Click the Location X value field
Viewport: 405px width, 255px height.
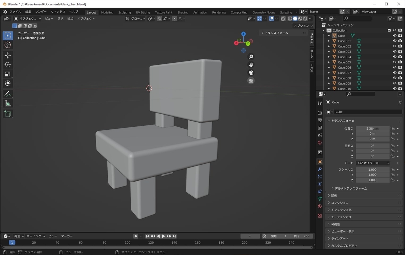point(373,129)
